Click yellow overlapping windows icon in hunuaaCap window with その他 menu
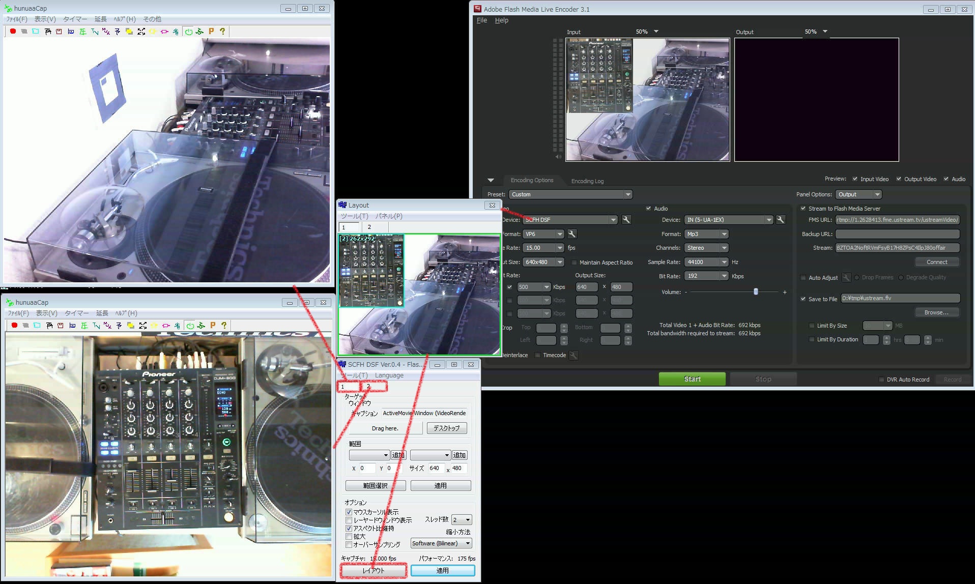975x584 pixels. point(129,32)
